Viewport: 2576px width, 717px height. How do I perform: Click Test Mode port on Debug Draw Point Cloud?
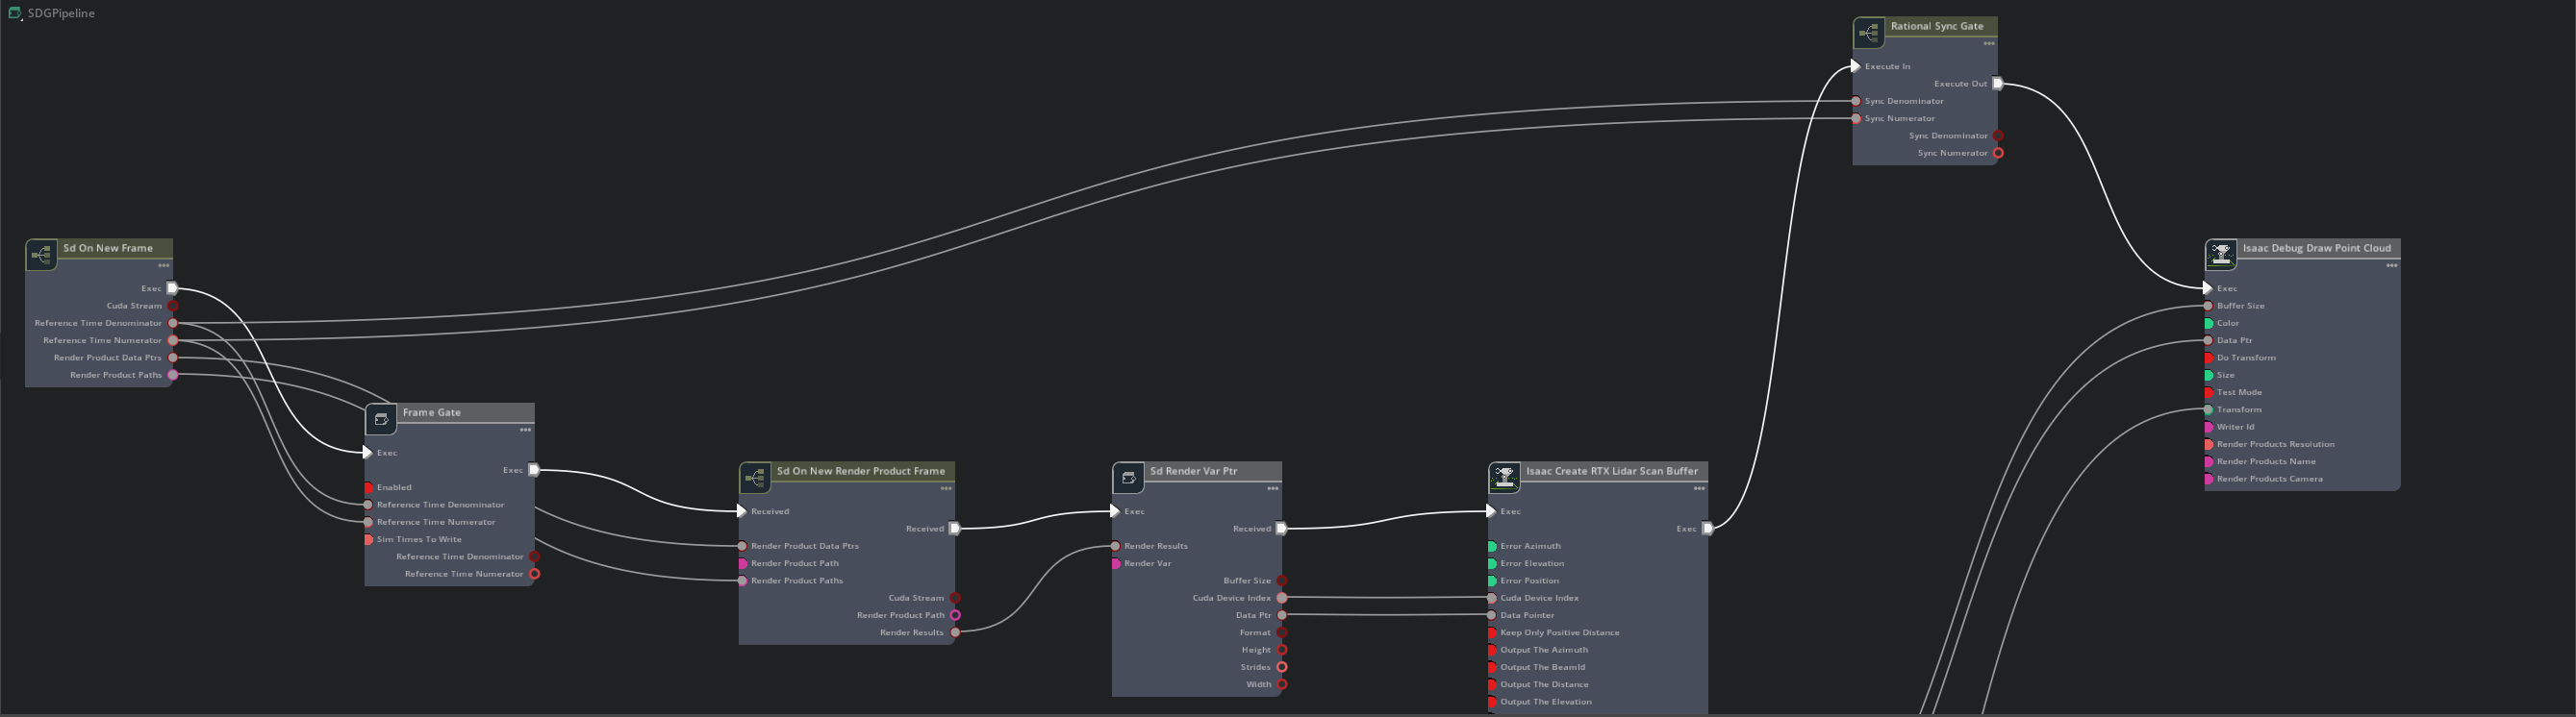click(x=2208, y=392)
